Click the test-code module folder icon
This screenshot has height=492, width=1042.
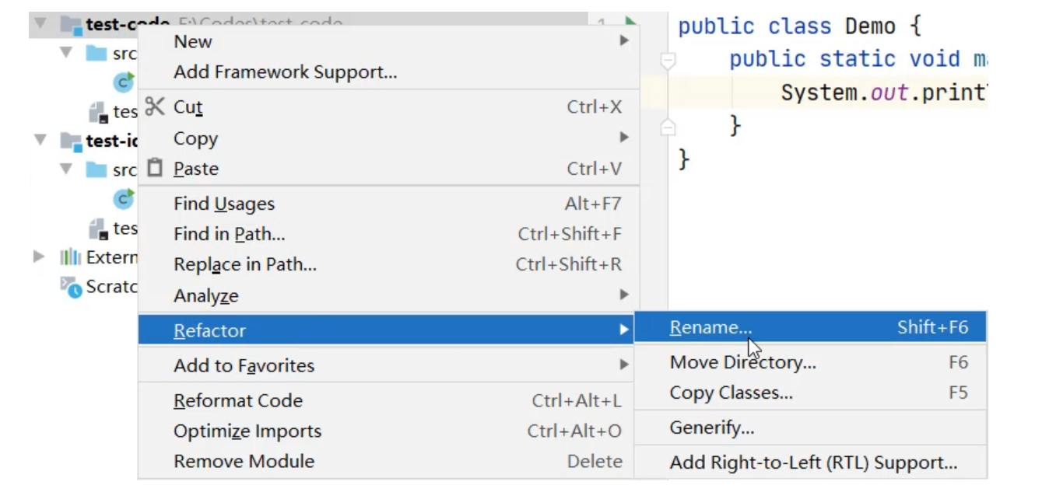pos(72,25)
